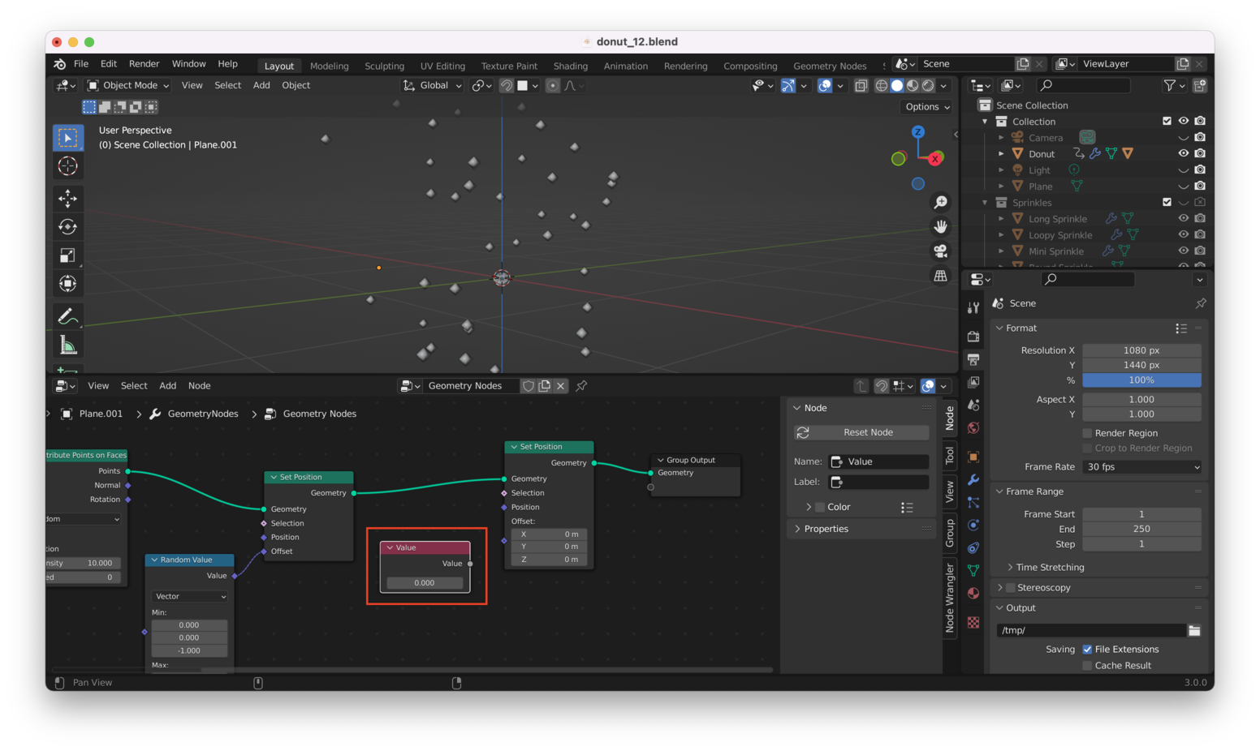The height and width of the screenshot is (751, 1260).
Task: Change Vector type in Random Value node dropdown
Action: tap(189, 596)
